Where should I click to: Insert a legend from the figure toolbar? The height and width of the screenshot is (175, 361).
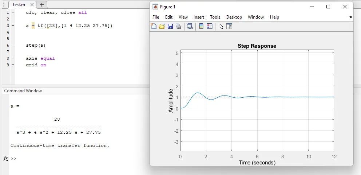click(210, 26)
